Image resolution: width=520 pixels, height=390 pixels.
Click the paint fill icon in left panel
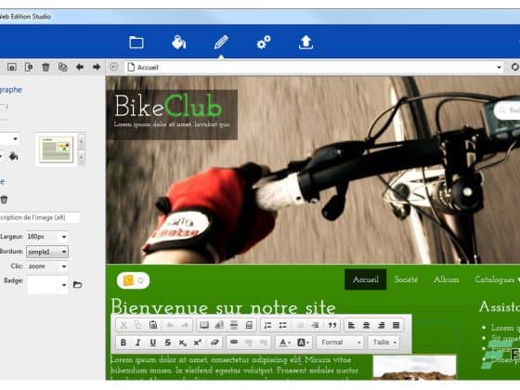[14, 156]
